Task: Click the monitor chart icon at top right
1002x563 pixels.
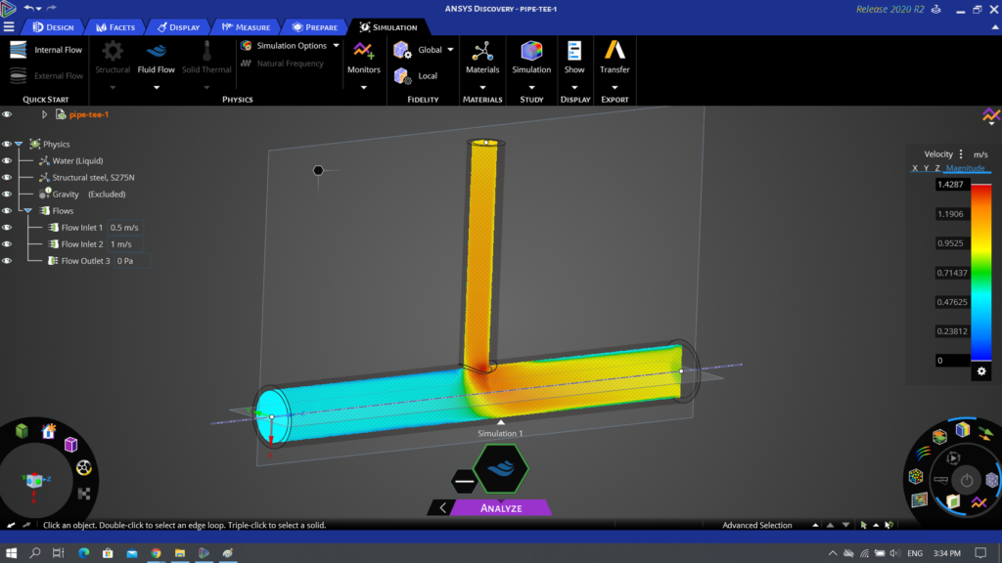Action: 991,116
